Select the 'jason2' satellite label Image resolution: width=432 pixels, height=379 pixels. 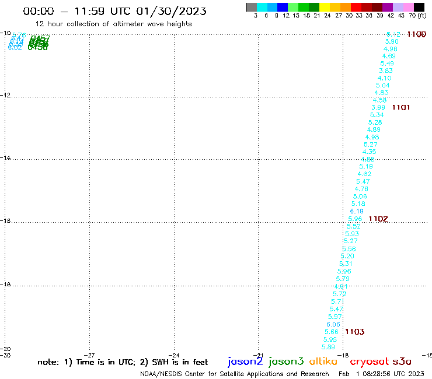coord(245,362)
